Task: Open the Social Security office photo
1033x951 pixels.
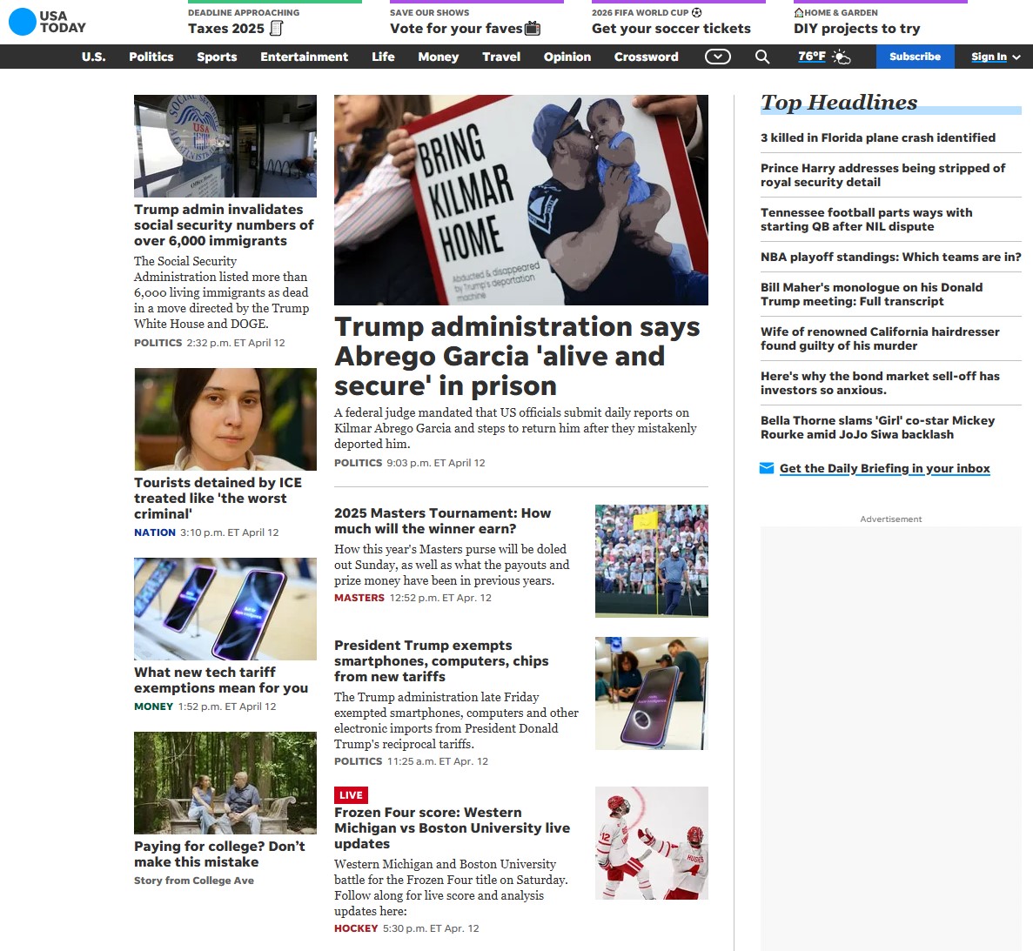Action: [x=225, y=146]
